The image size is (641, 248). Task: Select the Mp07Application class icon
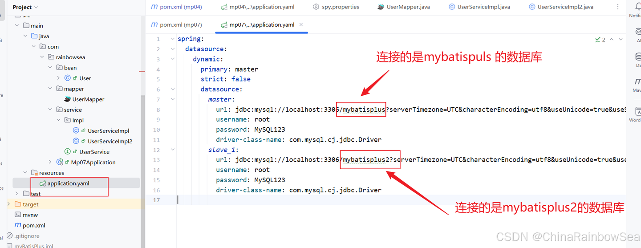click(x=60, y=162)
